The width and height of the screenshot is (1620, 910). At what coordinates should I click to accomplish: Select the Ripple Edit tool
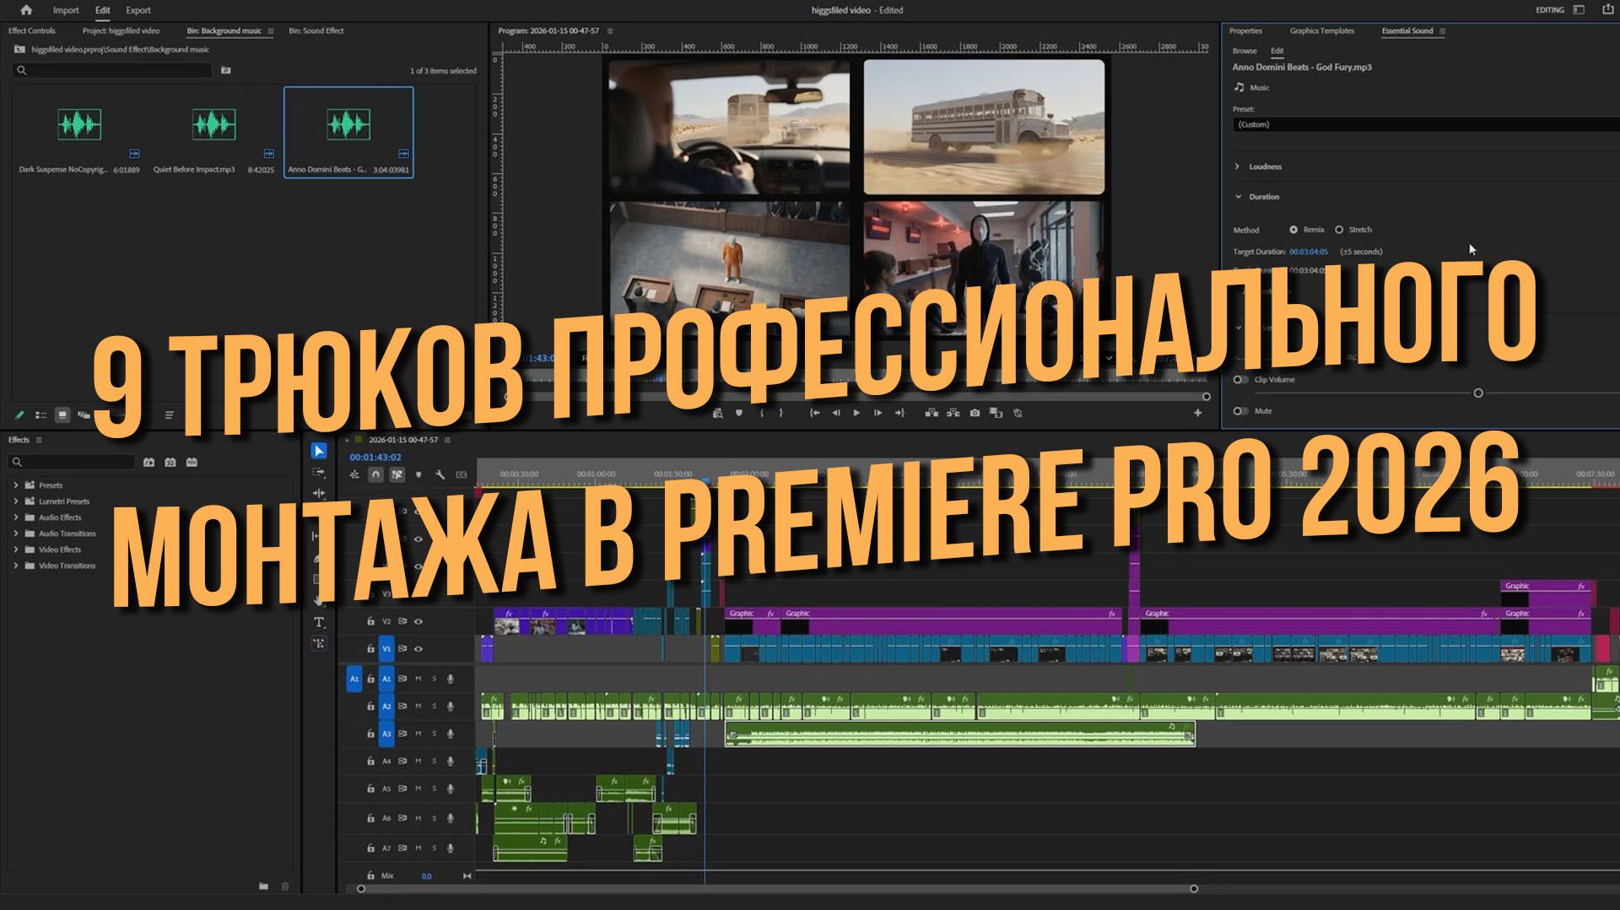click(x=319, y=493)
